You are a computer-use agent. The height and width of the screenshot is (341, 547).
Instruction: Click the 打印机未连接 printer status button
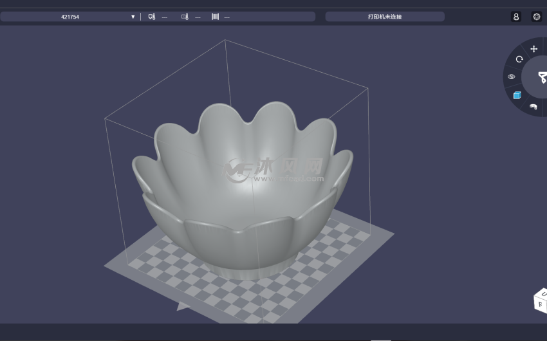384,17
